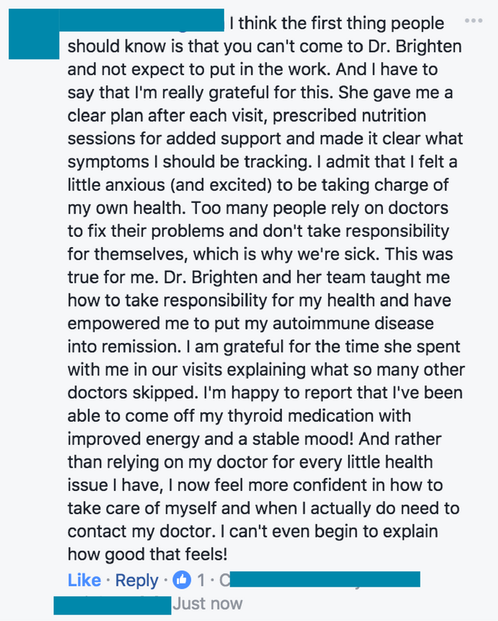Screen dimensions: 498x621
Task: Click the blue thumbs-up reaction icon
Action: (182, 580)
